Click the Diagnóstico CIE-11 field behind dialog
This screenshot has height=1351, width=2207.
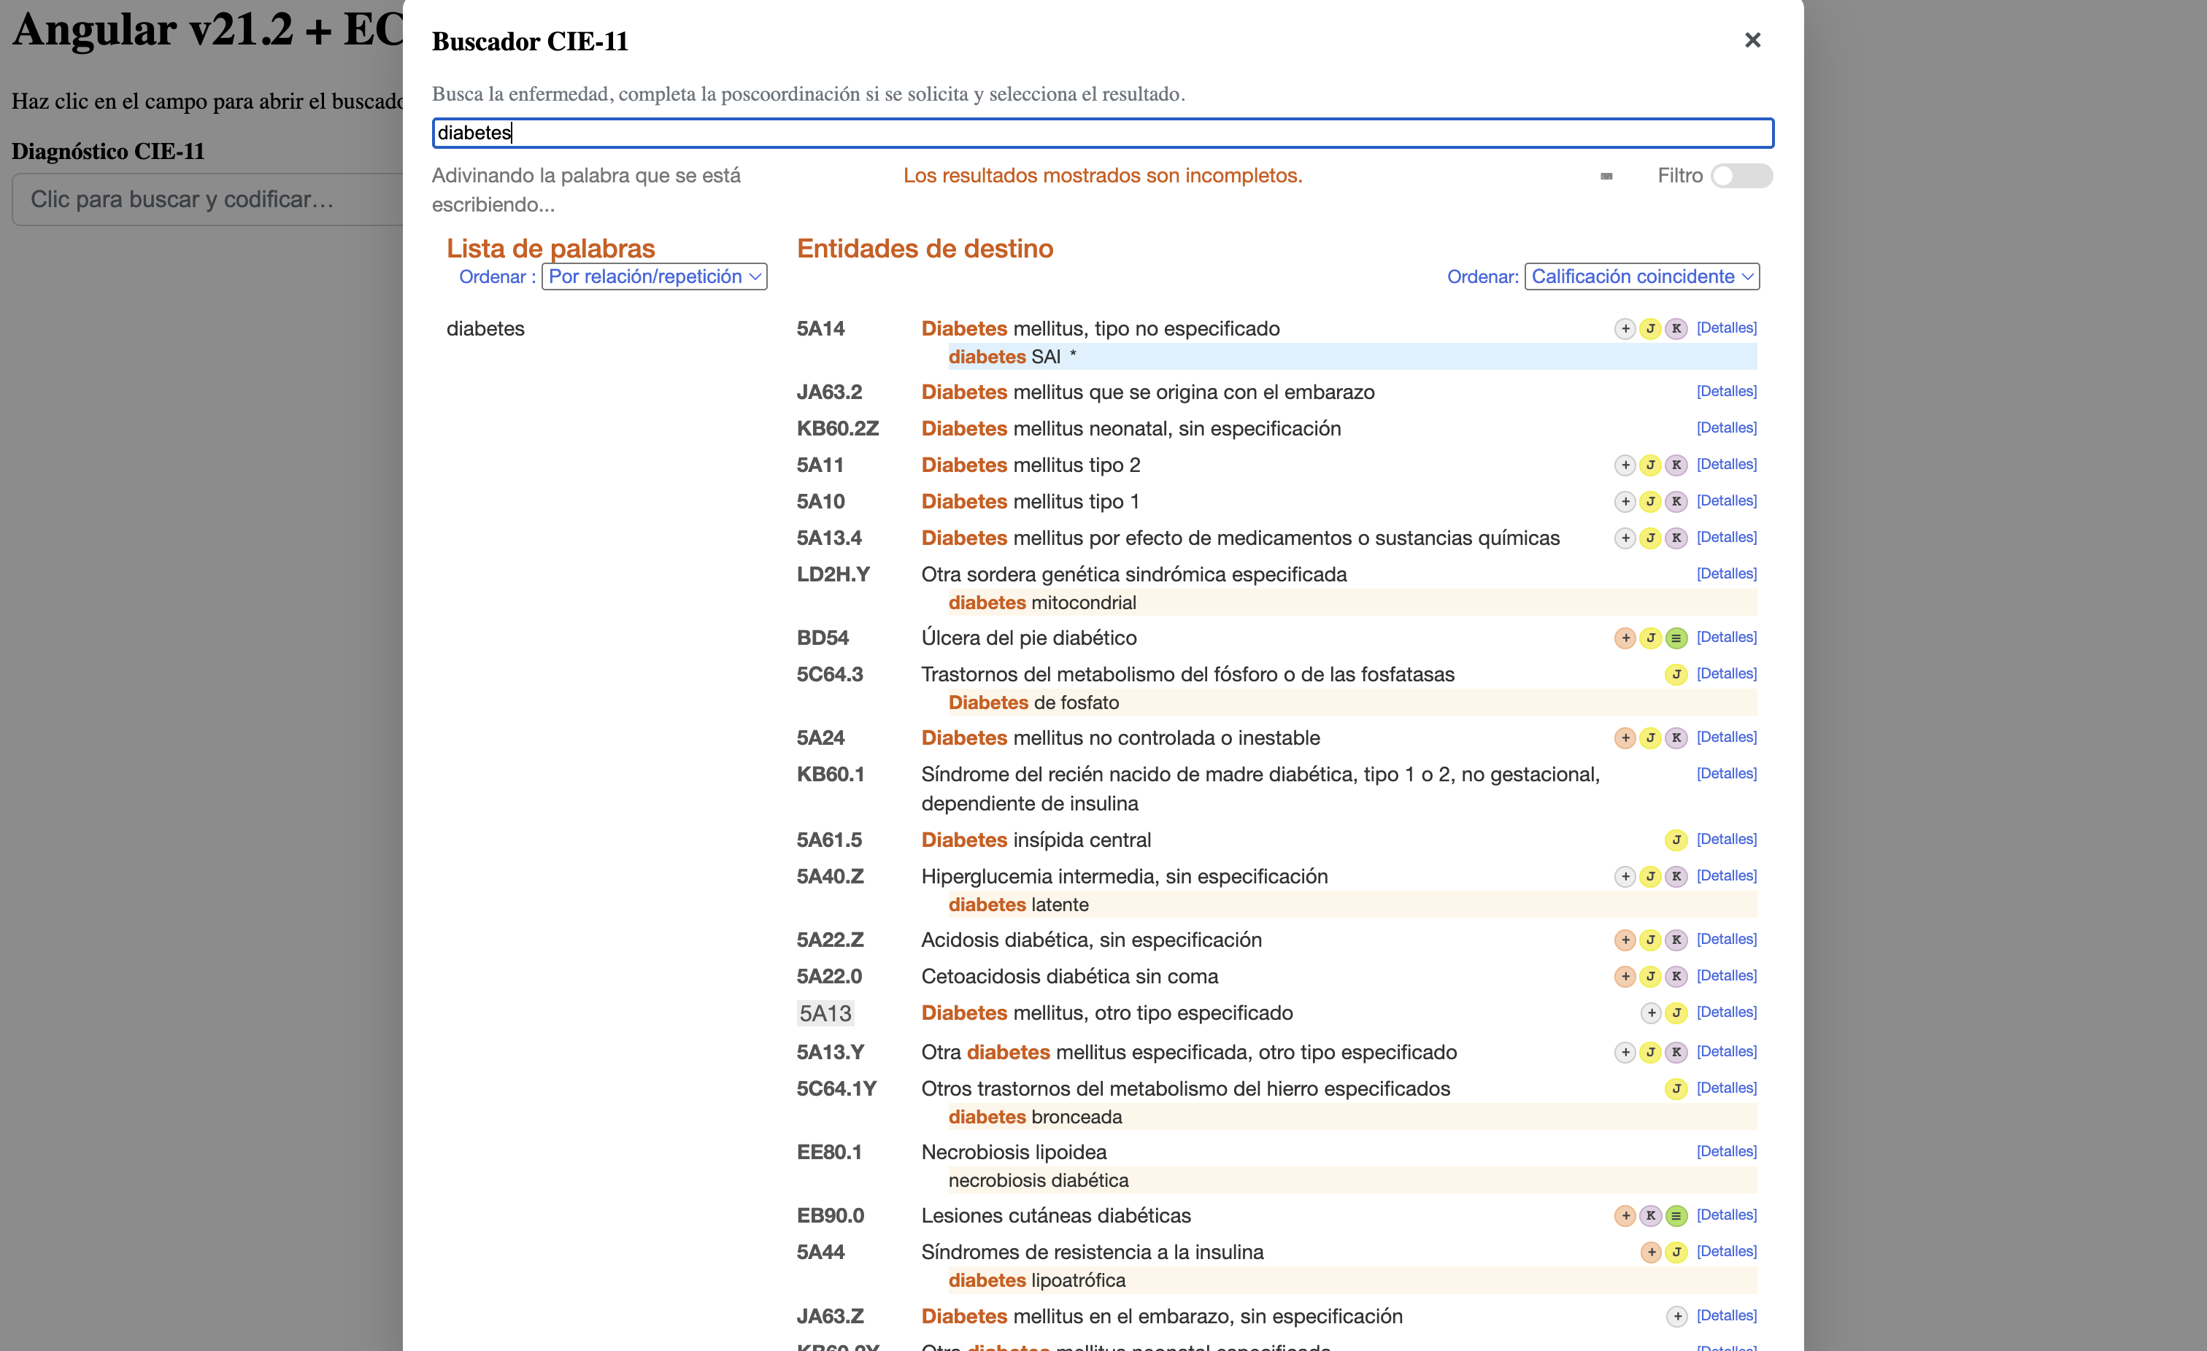tap(207, 198)
